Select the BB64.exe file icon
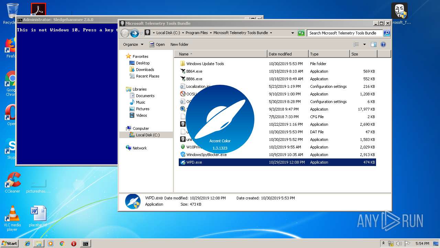 click(183, 71)
